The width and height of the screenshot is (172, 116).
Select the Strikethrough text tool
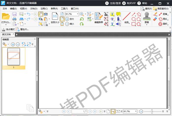click(x=112, y=19)
